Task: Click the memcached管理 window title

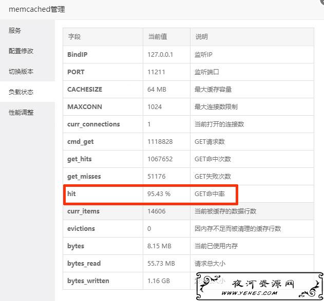Action: pyautogui.click(x=37, y=9)
